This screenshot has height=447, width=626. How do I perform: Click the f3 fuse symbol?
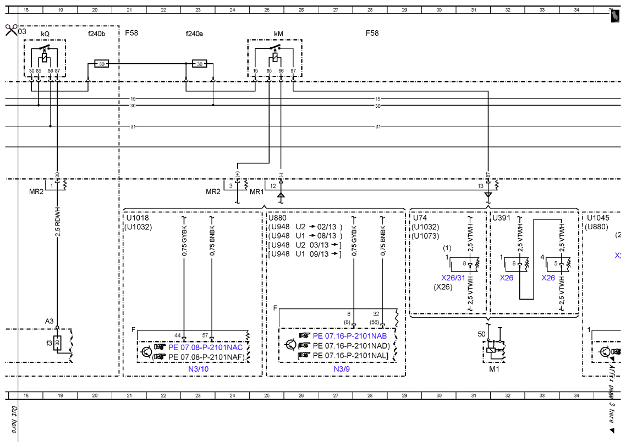pyautogui.click(x=57, y=343)
